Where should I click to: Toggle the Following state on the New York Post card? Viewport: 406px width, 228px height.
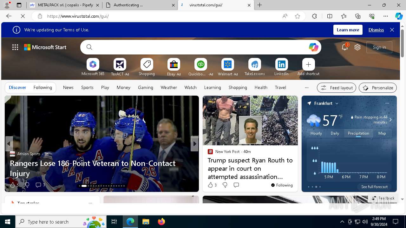click(x=282, y=185)
